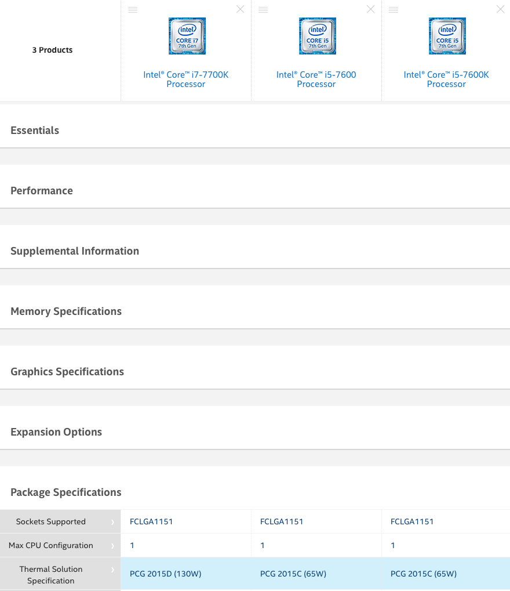Select Max CPU Configuration value for i5-7600K
This screenshot has height=591, width=510.
(x=393, y=545)
